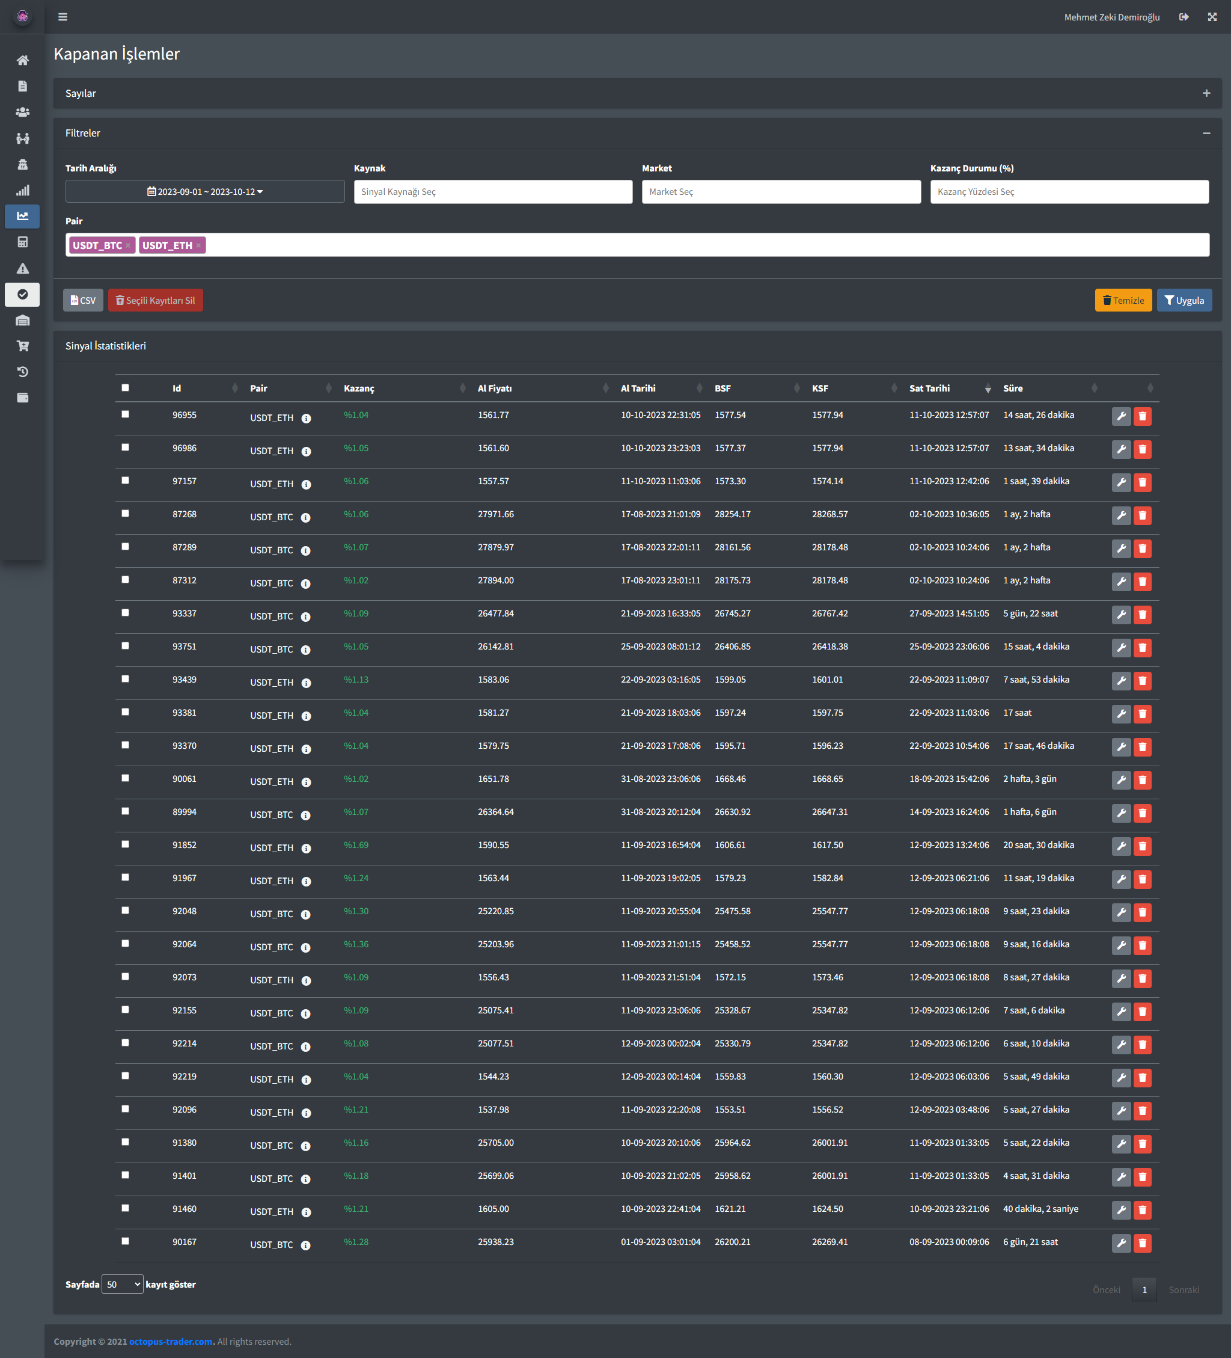Image resolution: width=1231 pixels, height=1358 pixels.
Task: Export records with CSV button
Action: [84, 301]
